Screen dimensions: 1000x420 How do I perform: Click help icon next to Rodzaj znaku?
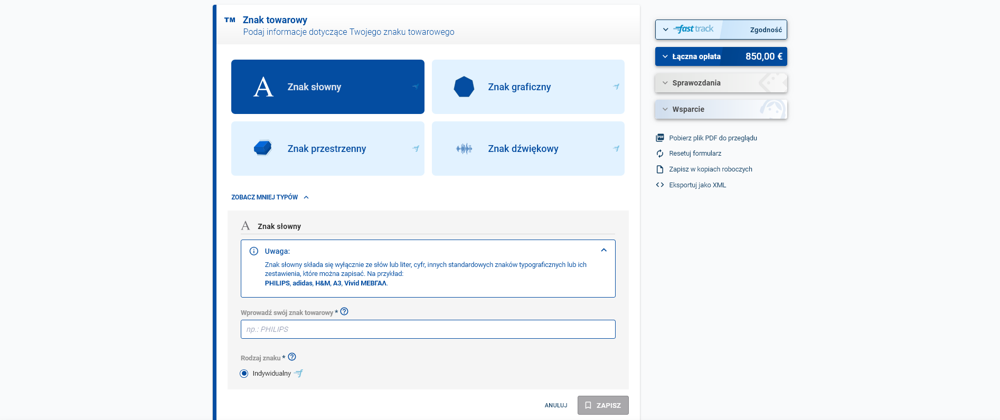click(292, 357)
